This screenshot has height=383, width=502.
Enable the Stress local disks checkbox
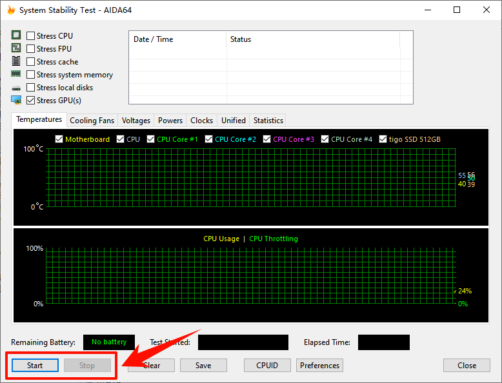click(30, 87)
